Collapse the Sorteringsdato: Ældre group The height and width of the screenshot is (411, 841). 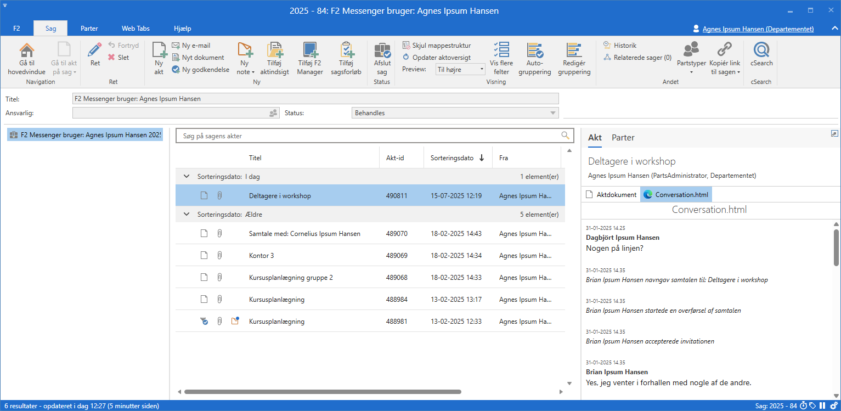[187, 215]
